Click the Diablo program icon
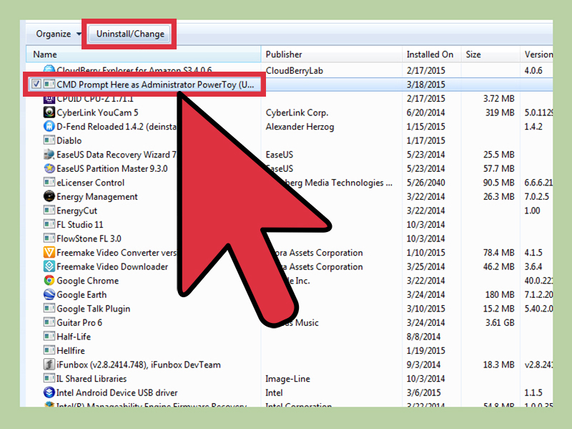Image resolution: width=572 pixels, height=429 pixels. 49,140
